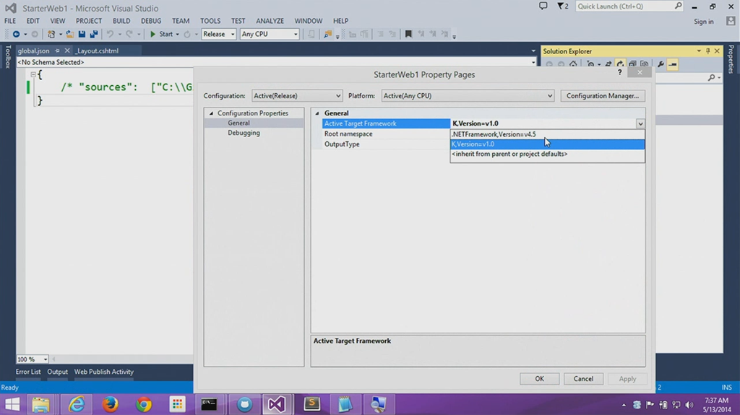Image resolution: width=740 pixels, height=415 pixels.
Task: Toggle the Solution Explorer auto-hide pin
Action: pos(708,51)
